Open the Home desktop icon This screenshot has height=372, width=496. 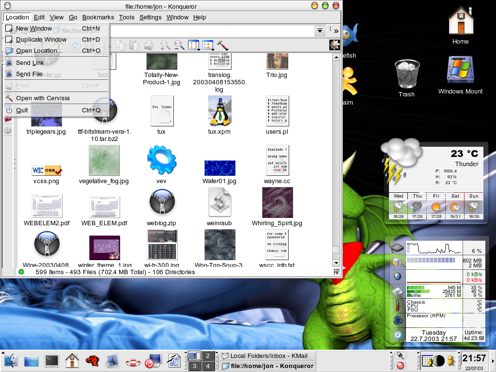tap(461, 25)
